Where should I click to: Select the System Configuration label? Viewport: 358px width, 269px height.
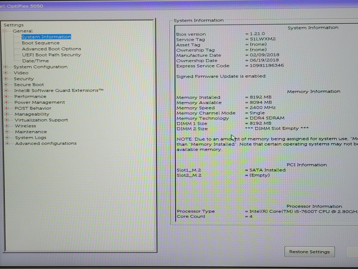[x=40, y=67]
